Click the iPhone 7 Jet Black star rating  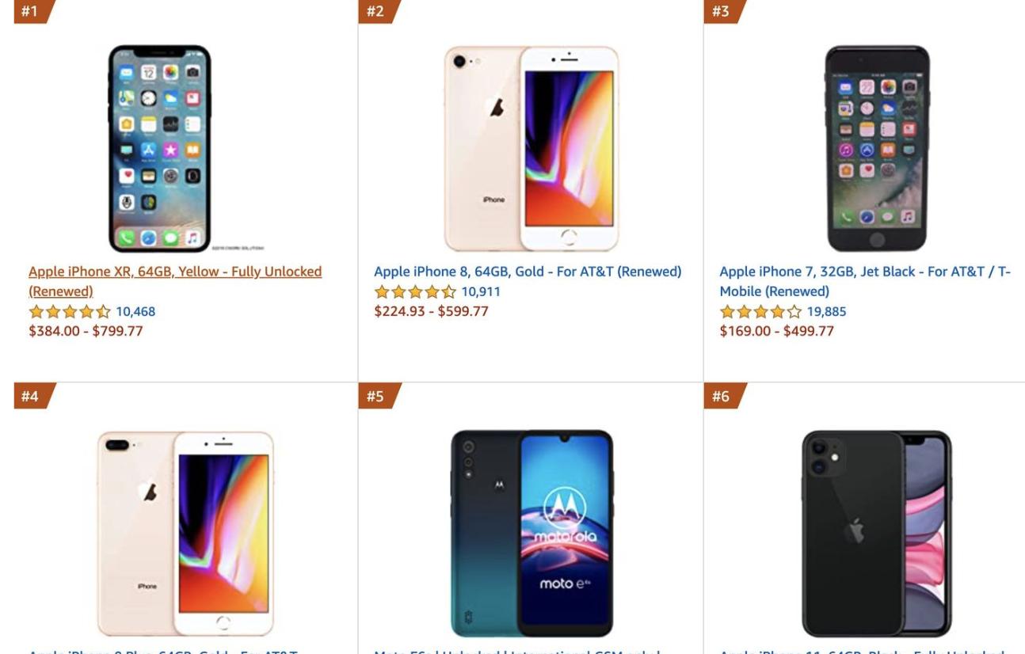pos(760,312)
